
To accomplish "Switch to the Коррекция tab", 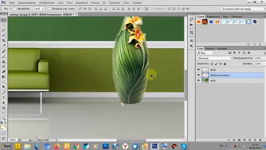I will click(213, 17).
